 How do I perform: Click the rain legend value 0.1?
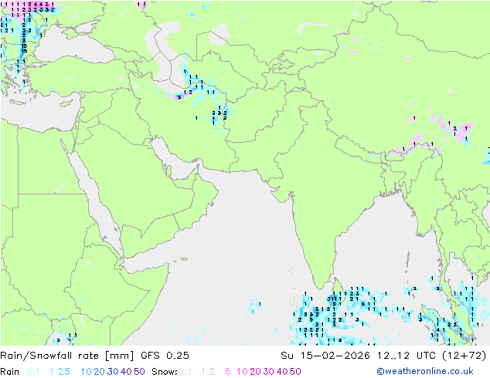[33, 372]
